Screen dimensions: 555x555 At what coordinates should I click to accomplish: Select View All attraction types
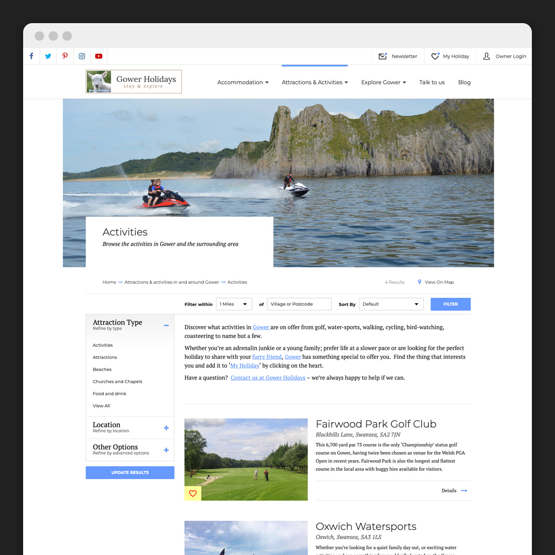[x=101, y=406]
